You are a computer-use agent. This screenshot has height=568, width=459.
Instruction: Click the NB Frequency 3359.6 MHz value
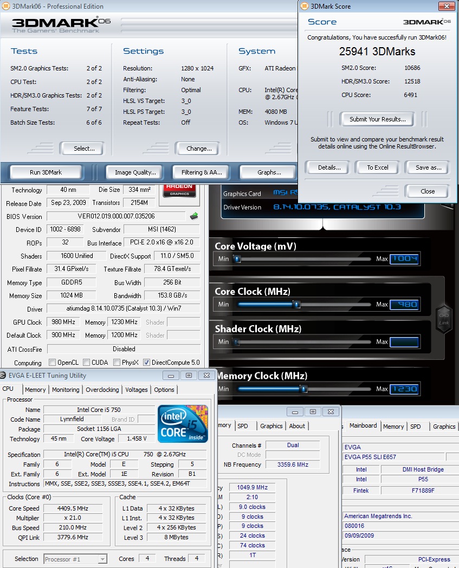click(x=293, y=464)
